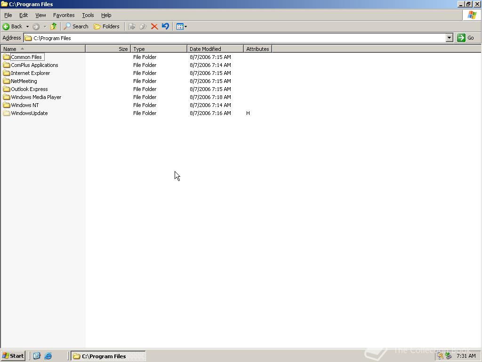Screen dimensions: 482x362
Task: Select the NetMeeting folder icon
Action: (x=7, y=81)
